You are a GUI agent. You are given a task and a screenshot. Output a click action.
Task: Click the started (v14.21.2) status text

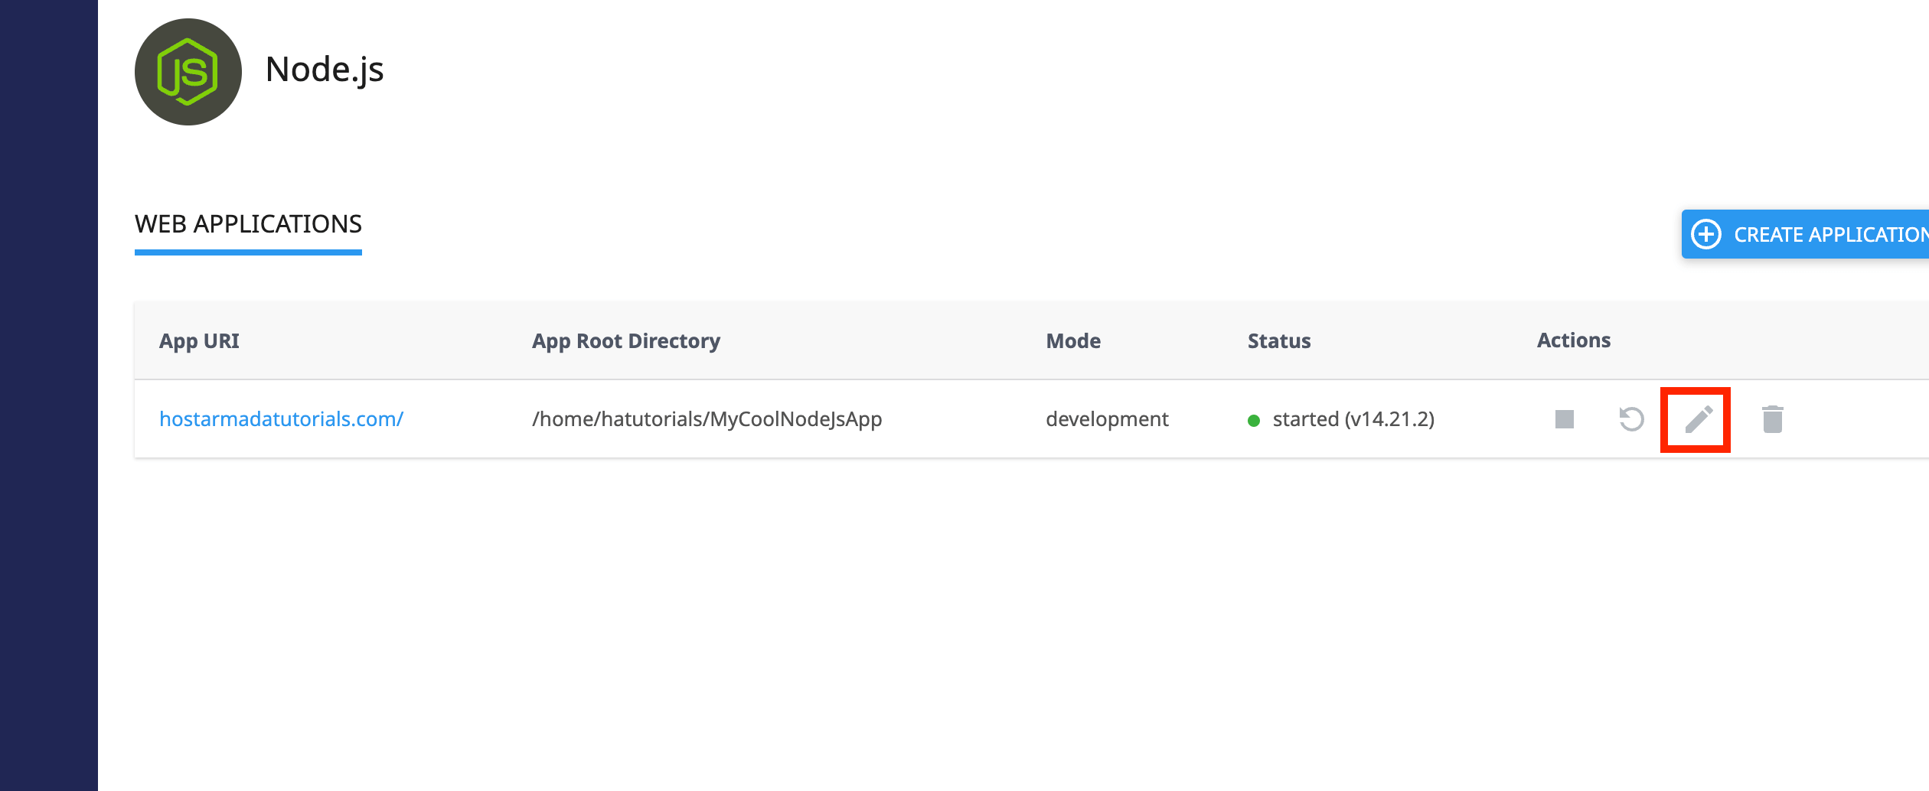1353,419
